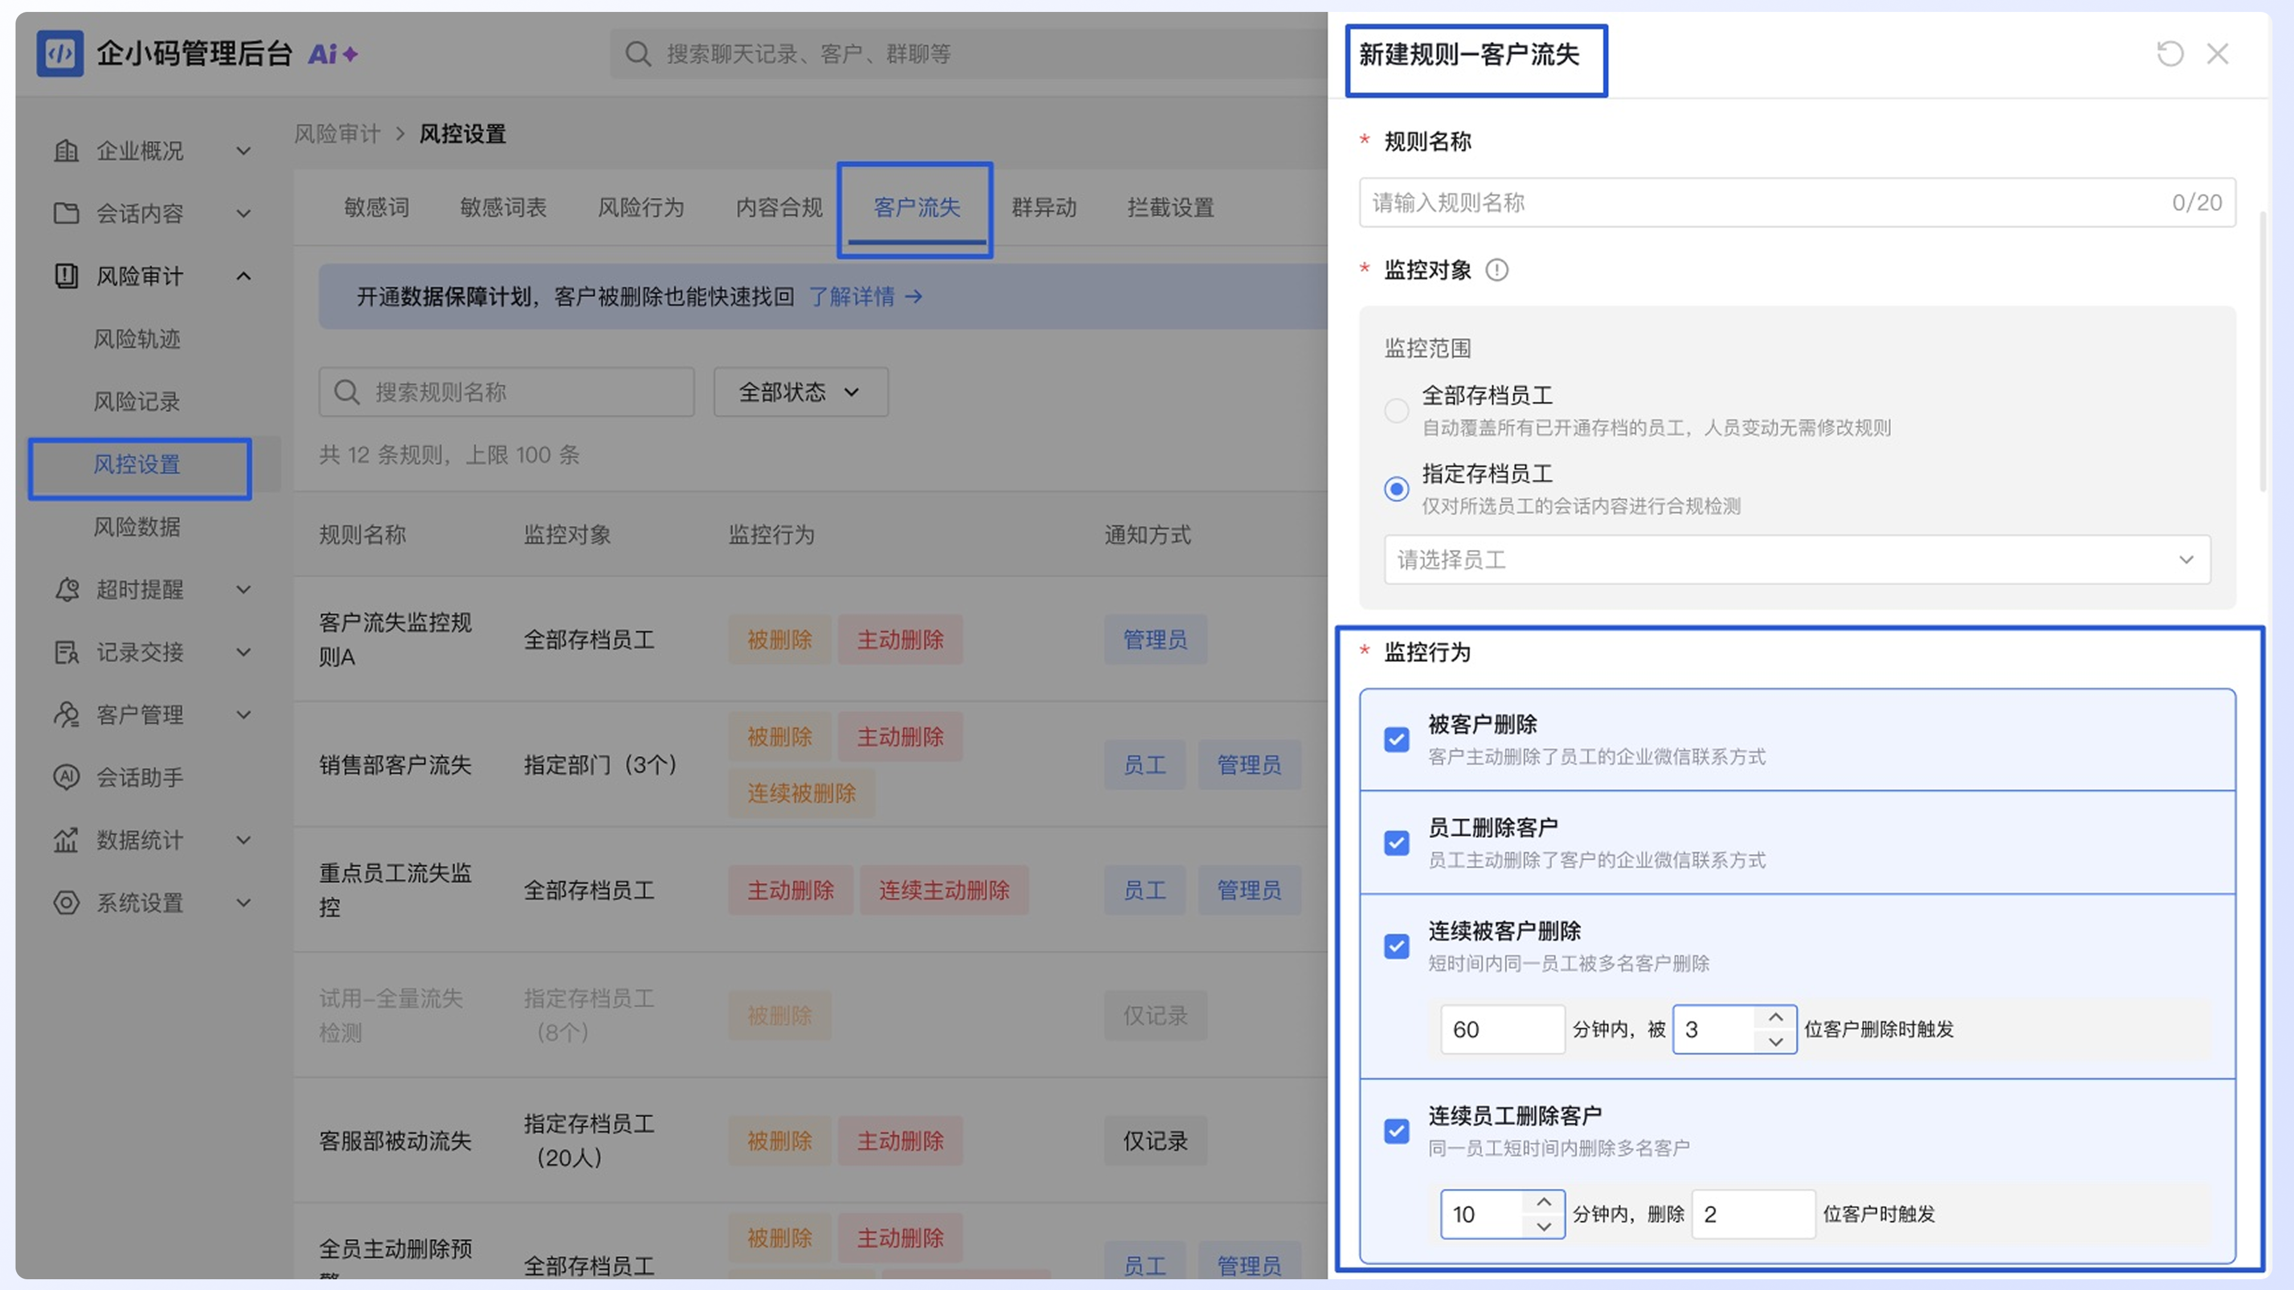Click the 企小码 logo icon
The image size is (2294, 1290).
(x=60, y=53)
